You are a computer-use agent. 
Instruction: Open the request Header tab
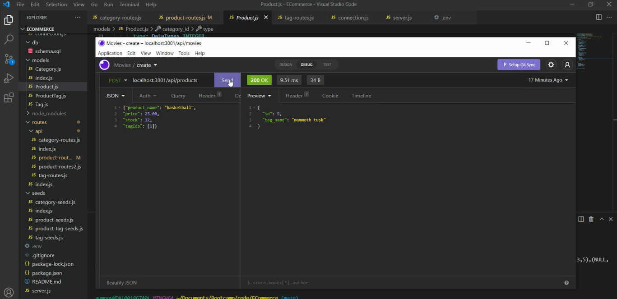[x=210, y=96]
